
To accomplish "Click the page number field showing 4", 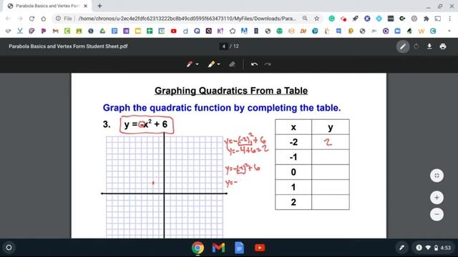I will coord(223,46).
